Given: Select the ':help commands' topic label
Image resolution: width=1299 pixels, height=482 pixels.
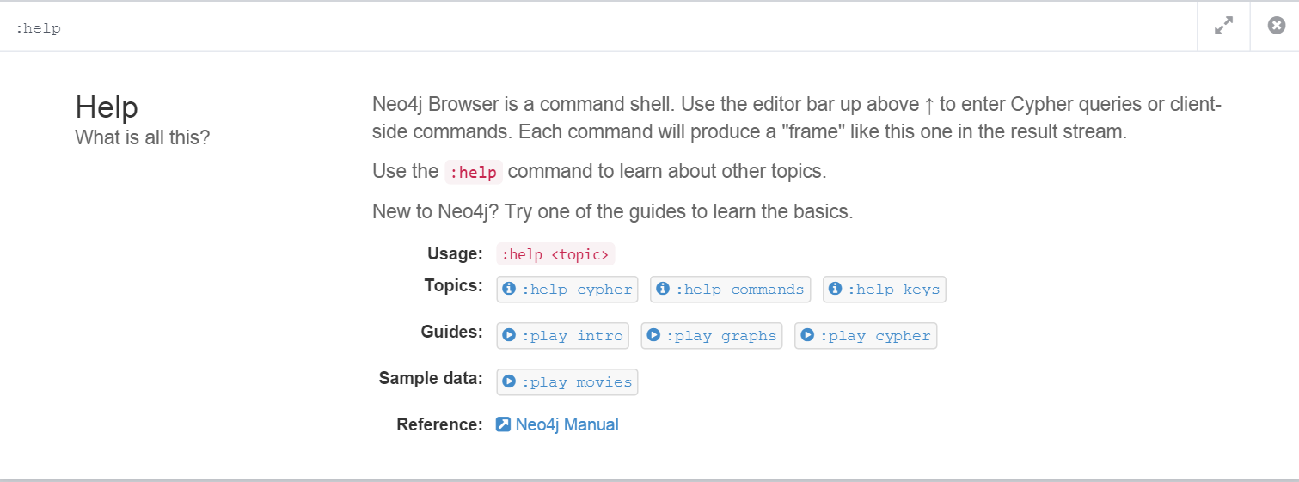Looking at the screenshot, I should coord(739,290).
